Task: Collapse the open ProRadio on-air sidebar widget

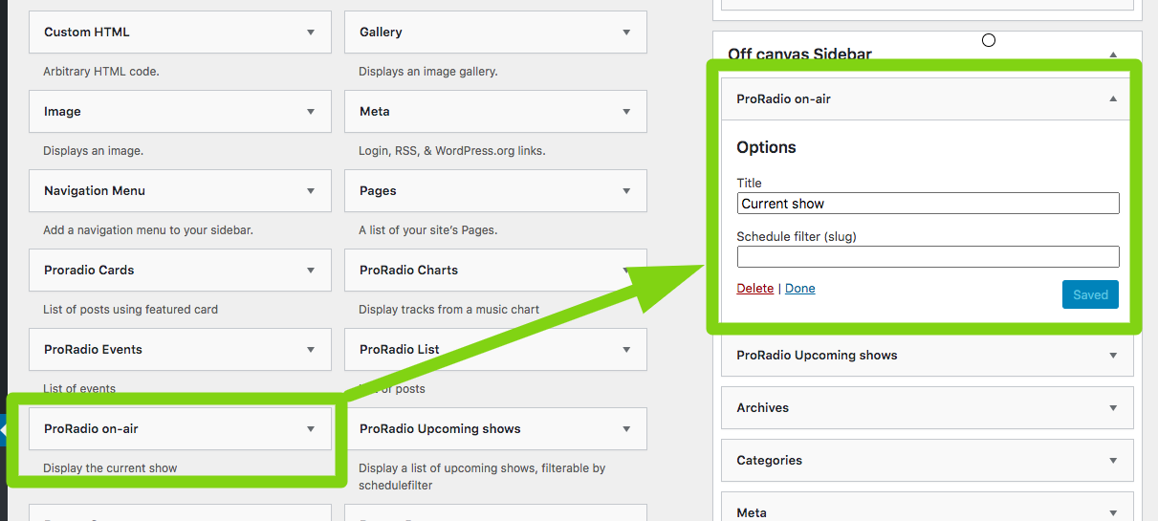Action: pos(1113,99)
